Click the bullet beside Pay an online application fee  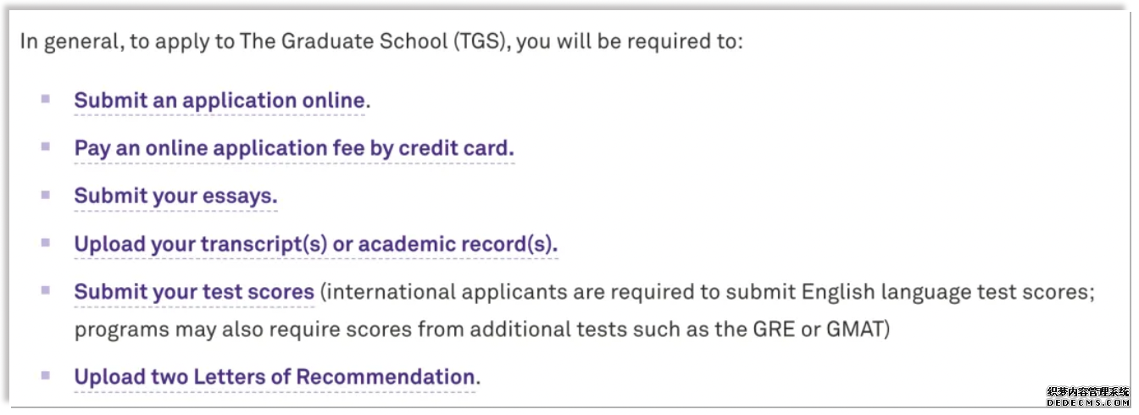46,147
